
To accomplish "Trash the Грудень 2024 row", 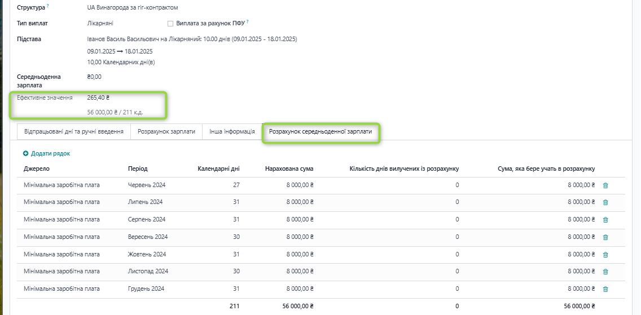I will point(605,289).
